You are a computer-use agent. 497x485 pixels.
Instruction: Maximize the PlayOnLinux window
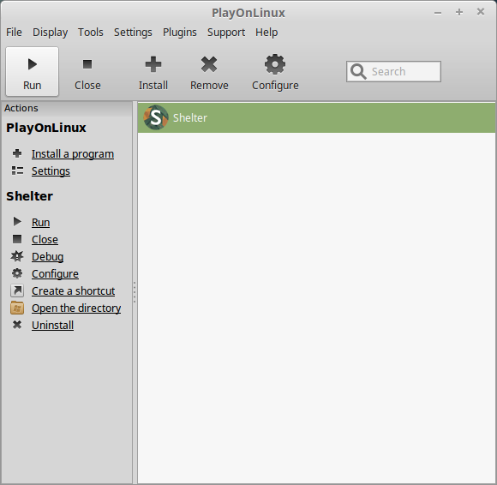[x=459, y=12]
